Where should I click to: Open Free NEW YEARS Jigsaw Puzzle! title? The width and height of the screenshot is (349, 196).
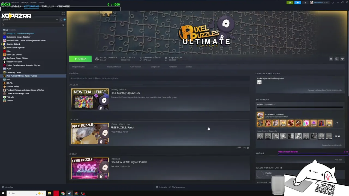click(x=129, y=162)
